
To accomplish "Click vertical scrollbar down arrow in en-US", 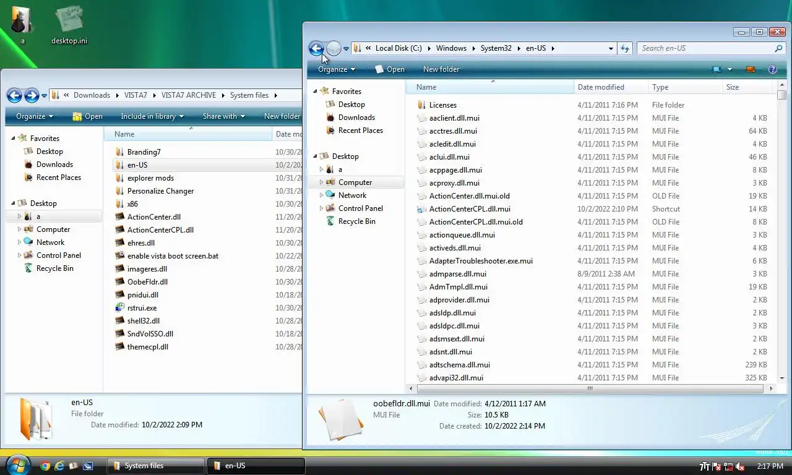I will coord(782,378).
